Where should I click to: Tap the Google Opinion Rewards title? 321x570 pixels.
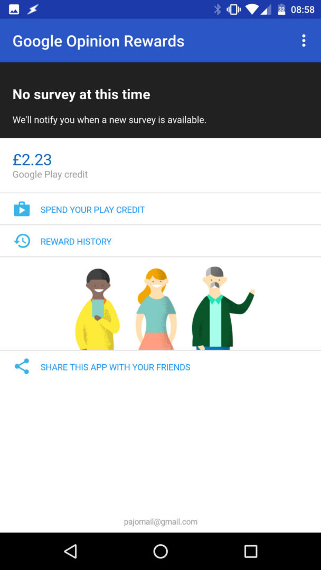point(99,41)
